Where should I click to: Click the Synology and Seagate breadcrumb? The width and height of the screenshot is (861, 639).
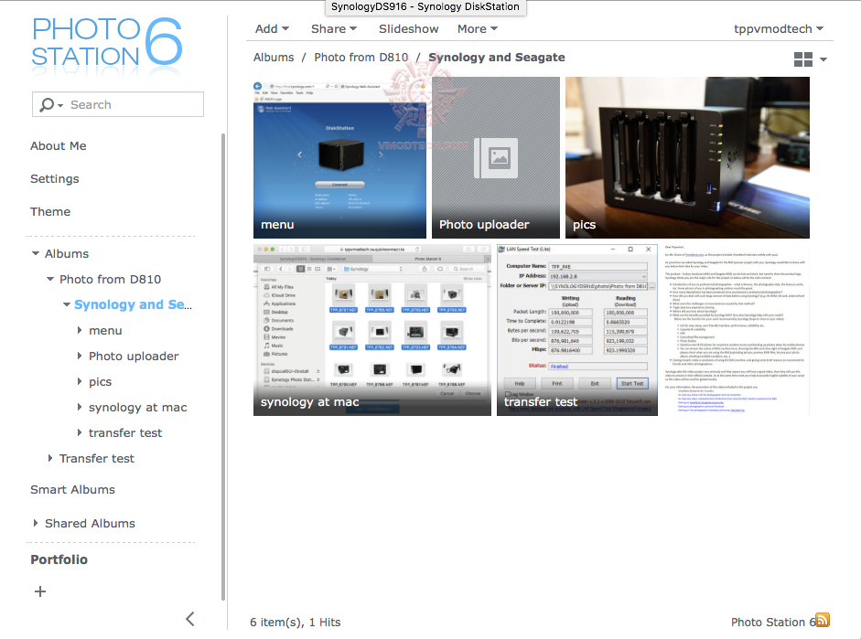click(x=497, y=57)
